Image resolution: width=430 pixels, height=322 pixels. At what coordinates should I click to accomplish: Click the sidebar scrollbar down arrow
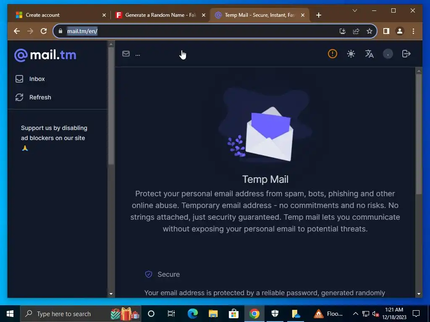tap(111, 294)
